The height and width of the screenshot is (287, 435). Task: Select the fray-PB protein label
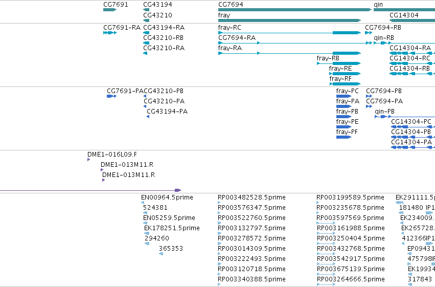coord(347,112)
